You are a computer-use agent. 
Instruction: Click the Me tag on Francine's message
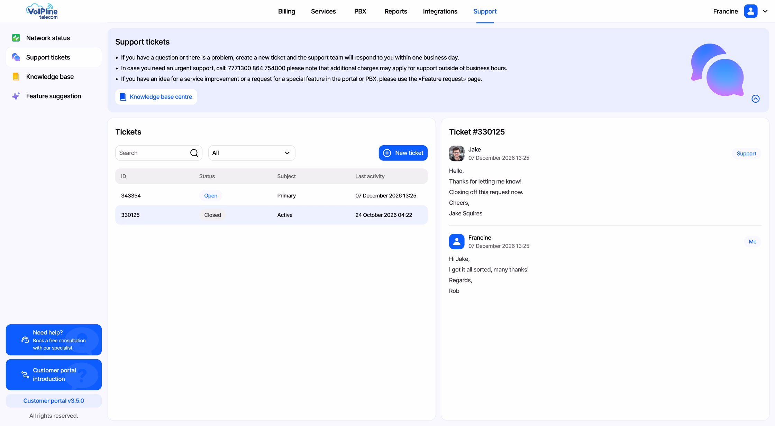click(753, 242)
